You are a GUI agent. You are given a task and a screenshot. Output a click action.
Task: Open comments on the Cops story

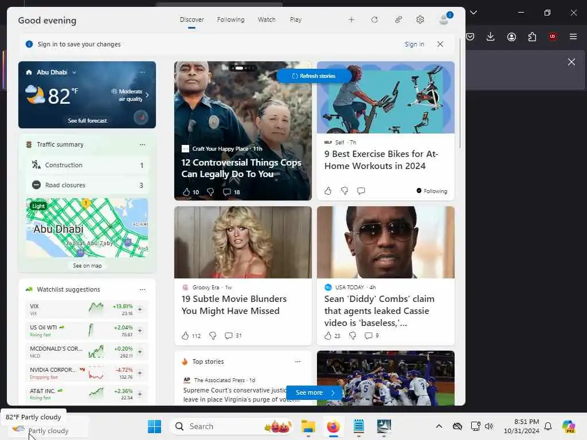(227, 192)
